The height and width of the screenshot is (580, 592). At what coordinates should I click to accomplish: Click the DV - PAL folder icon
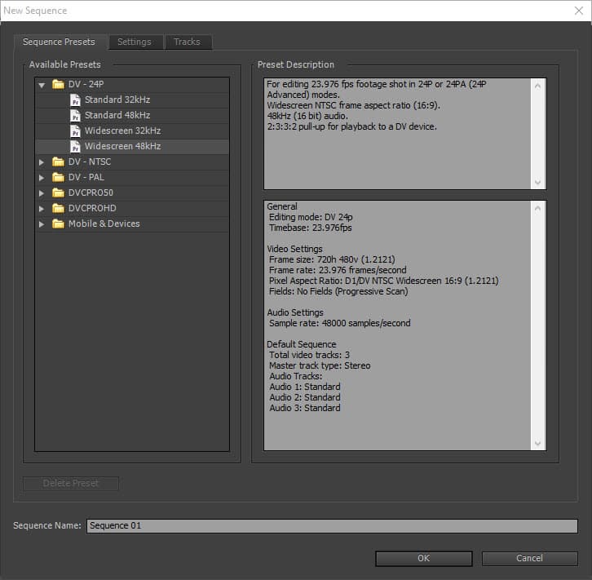coord(58,177)
